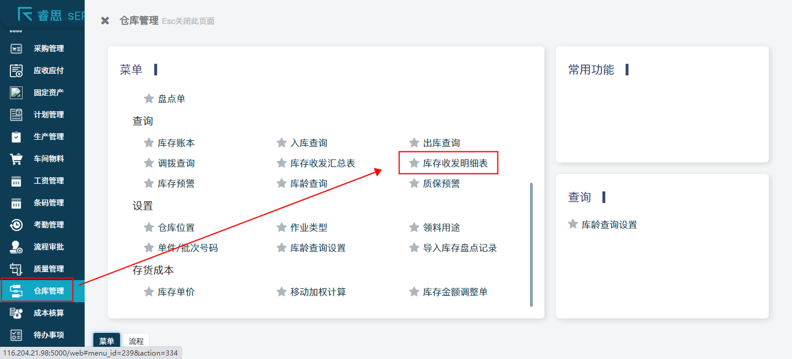Switch to the 流程 tab
Viewport: 792px width, 359px height.
click(x=136, y=341)
